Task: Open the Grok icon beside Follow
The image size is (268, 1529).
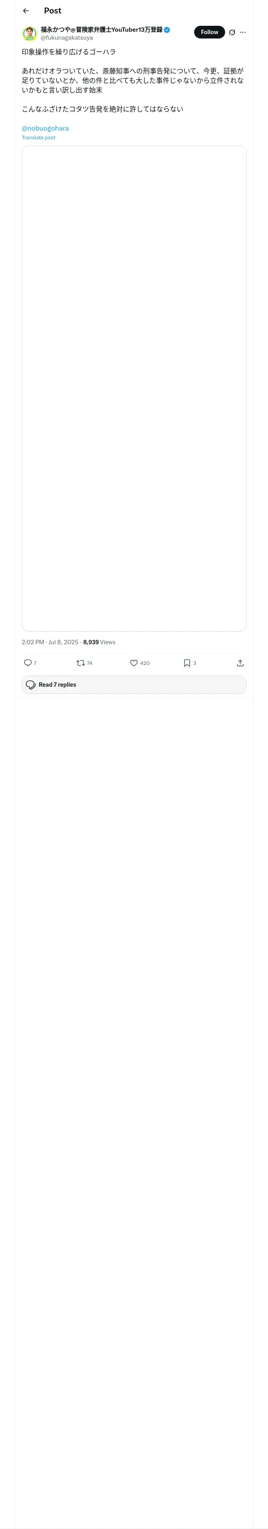Action: point(232,33)
